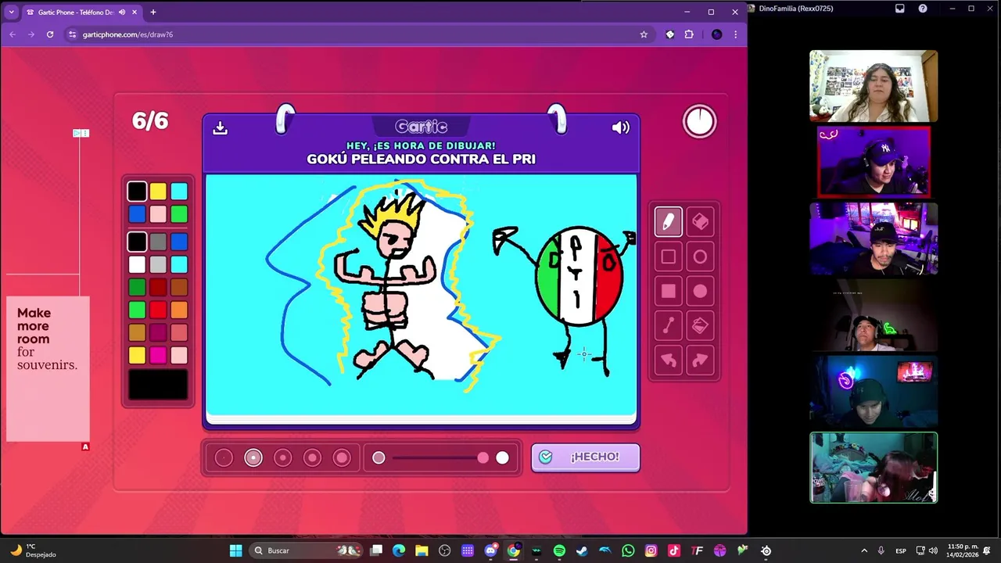Bookmark this page with the star
Viewport: 1001px width, 563px height.
pyautogui.click(x=644, y=34)
